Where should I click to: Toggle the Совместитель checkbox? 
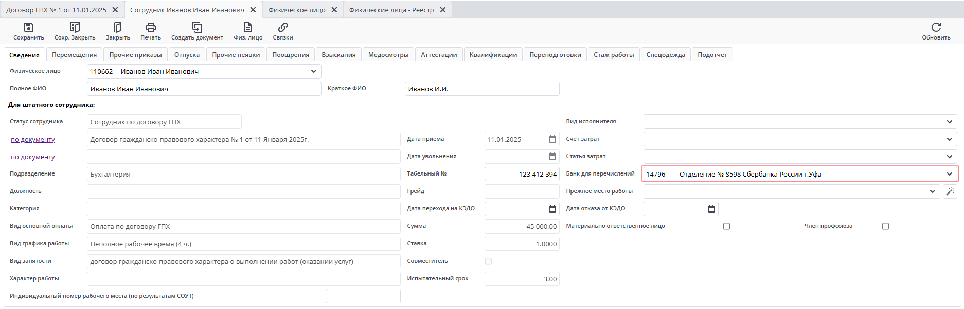488,261
